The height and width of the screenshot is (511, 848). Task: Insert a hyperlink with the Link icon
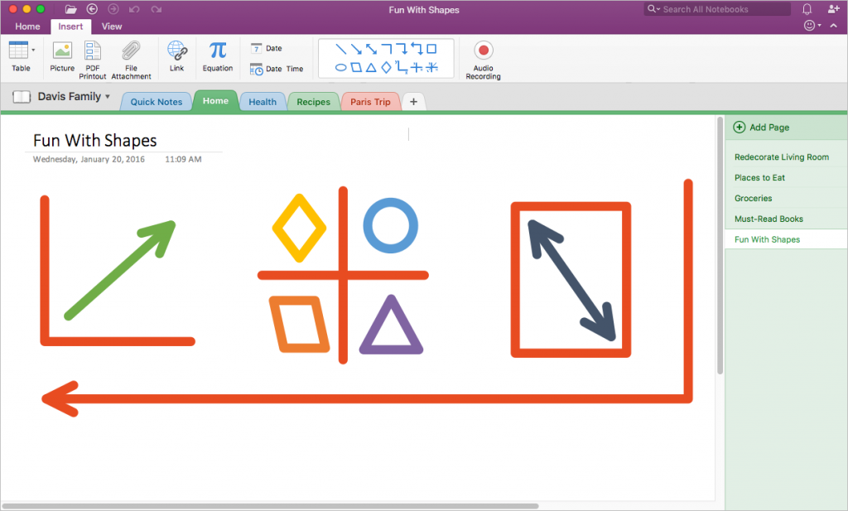coord(176,56)
